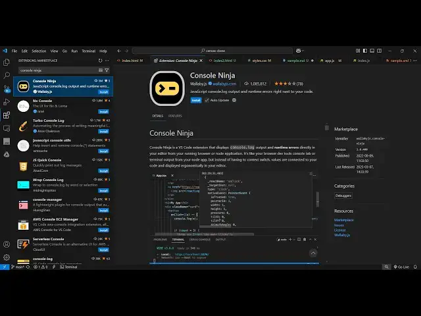The height and width of the screenshot is (316, 421).
Task: Select Serverless Console extension row
Action: coord(63,244)
